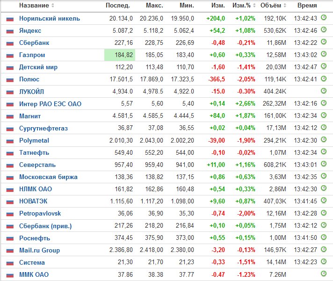Open Норильский никель stock link
Screen dimensions: 333x281
click(50, 18)
